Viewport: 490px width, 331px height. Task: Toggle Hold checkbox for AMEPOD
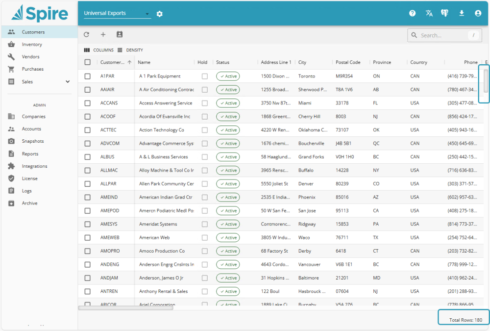coord(205,210)
